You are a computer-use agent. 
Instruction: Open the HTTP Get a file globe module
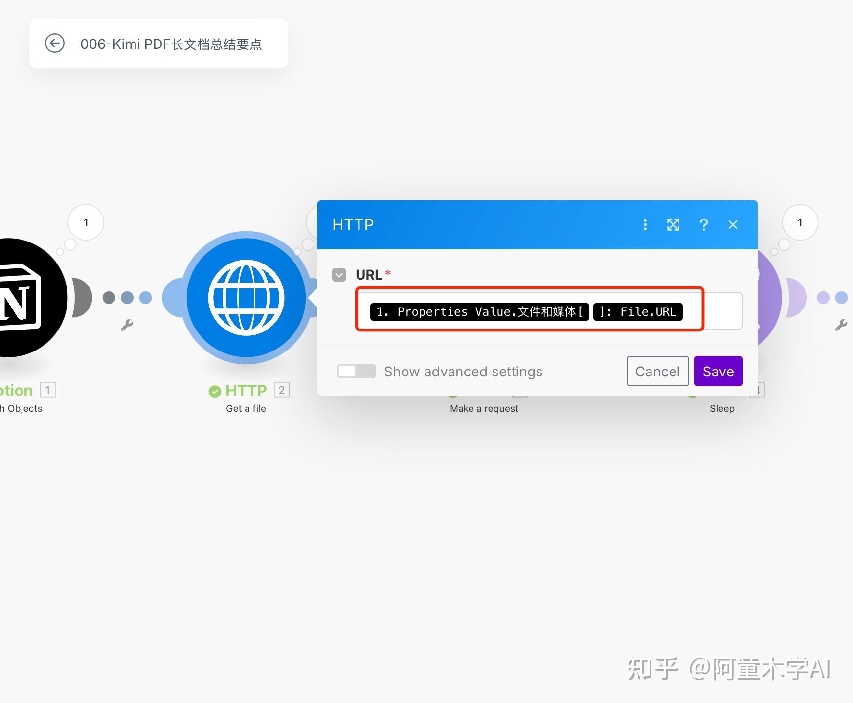pyautogui.click(x=246, y=297)
